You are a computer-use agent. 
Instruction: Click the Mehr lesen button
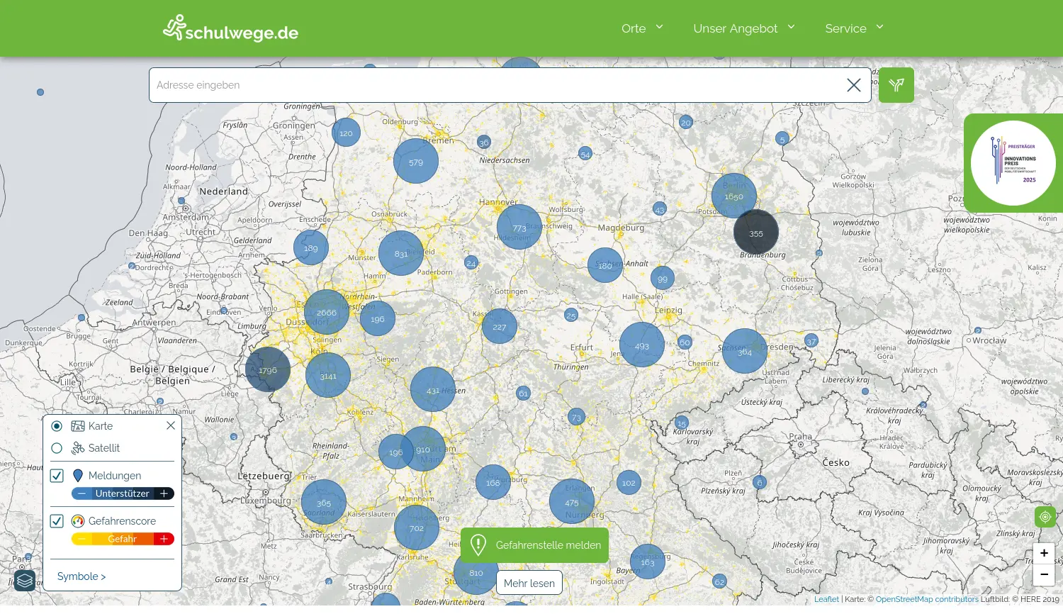coord(529,583)
